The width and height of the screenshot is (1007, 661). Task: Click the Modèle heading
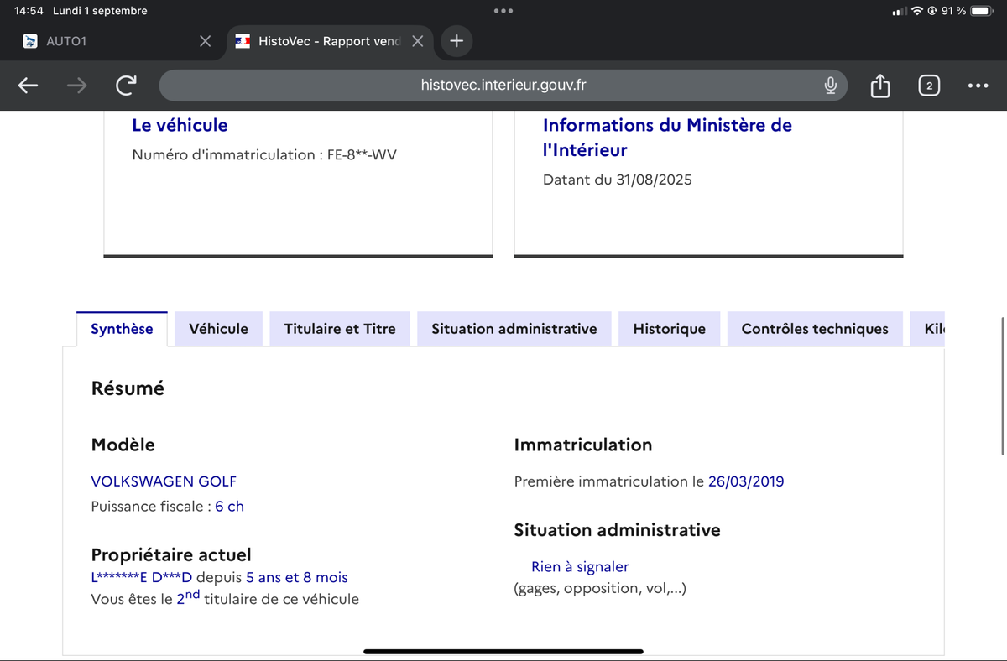point(123,445)
